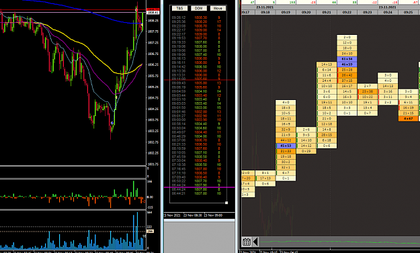Click the 2×7 footprint cell
The image size is (420, 253).
click(368, 86)
